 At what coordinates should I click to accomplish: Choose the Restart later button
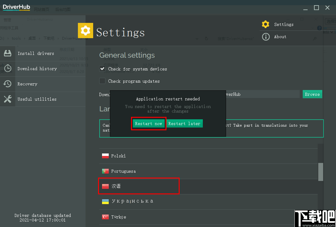pyautogui.click(x=184, y=124)
